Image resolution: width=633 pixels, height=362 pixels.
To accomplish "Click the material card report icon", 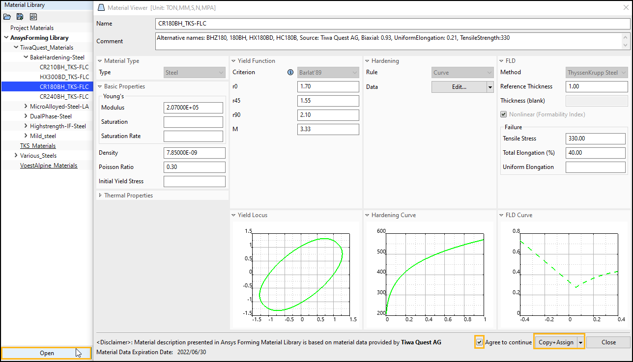I will click(33, 16).
